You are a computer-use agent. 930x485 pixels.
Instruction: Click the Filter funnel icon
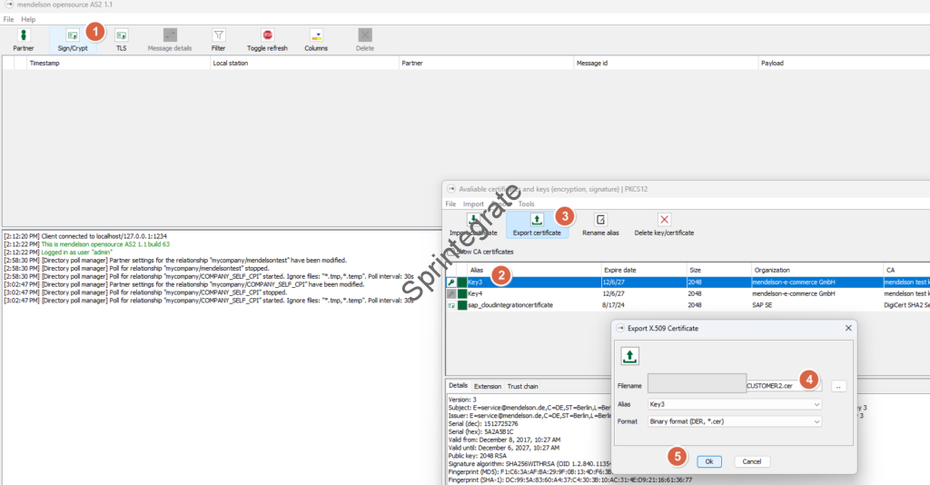coord(218,35)
